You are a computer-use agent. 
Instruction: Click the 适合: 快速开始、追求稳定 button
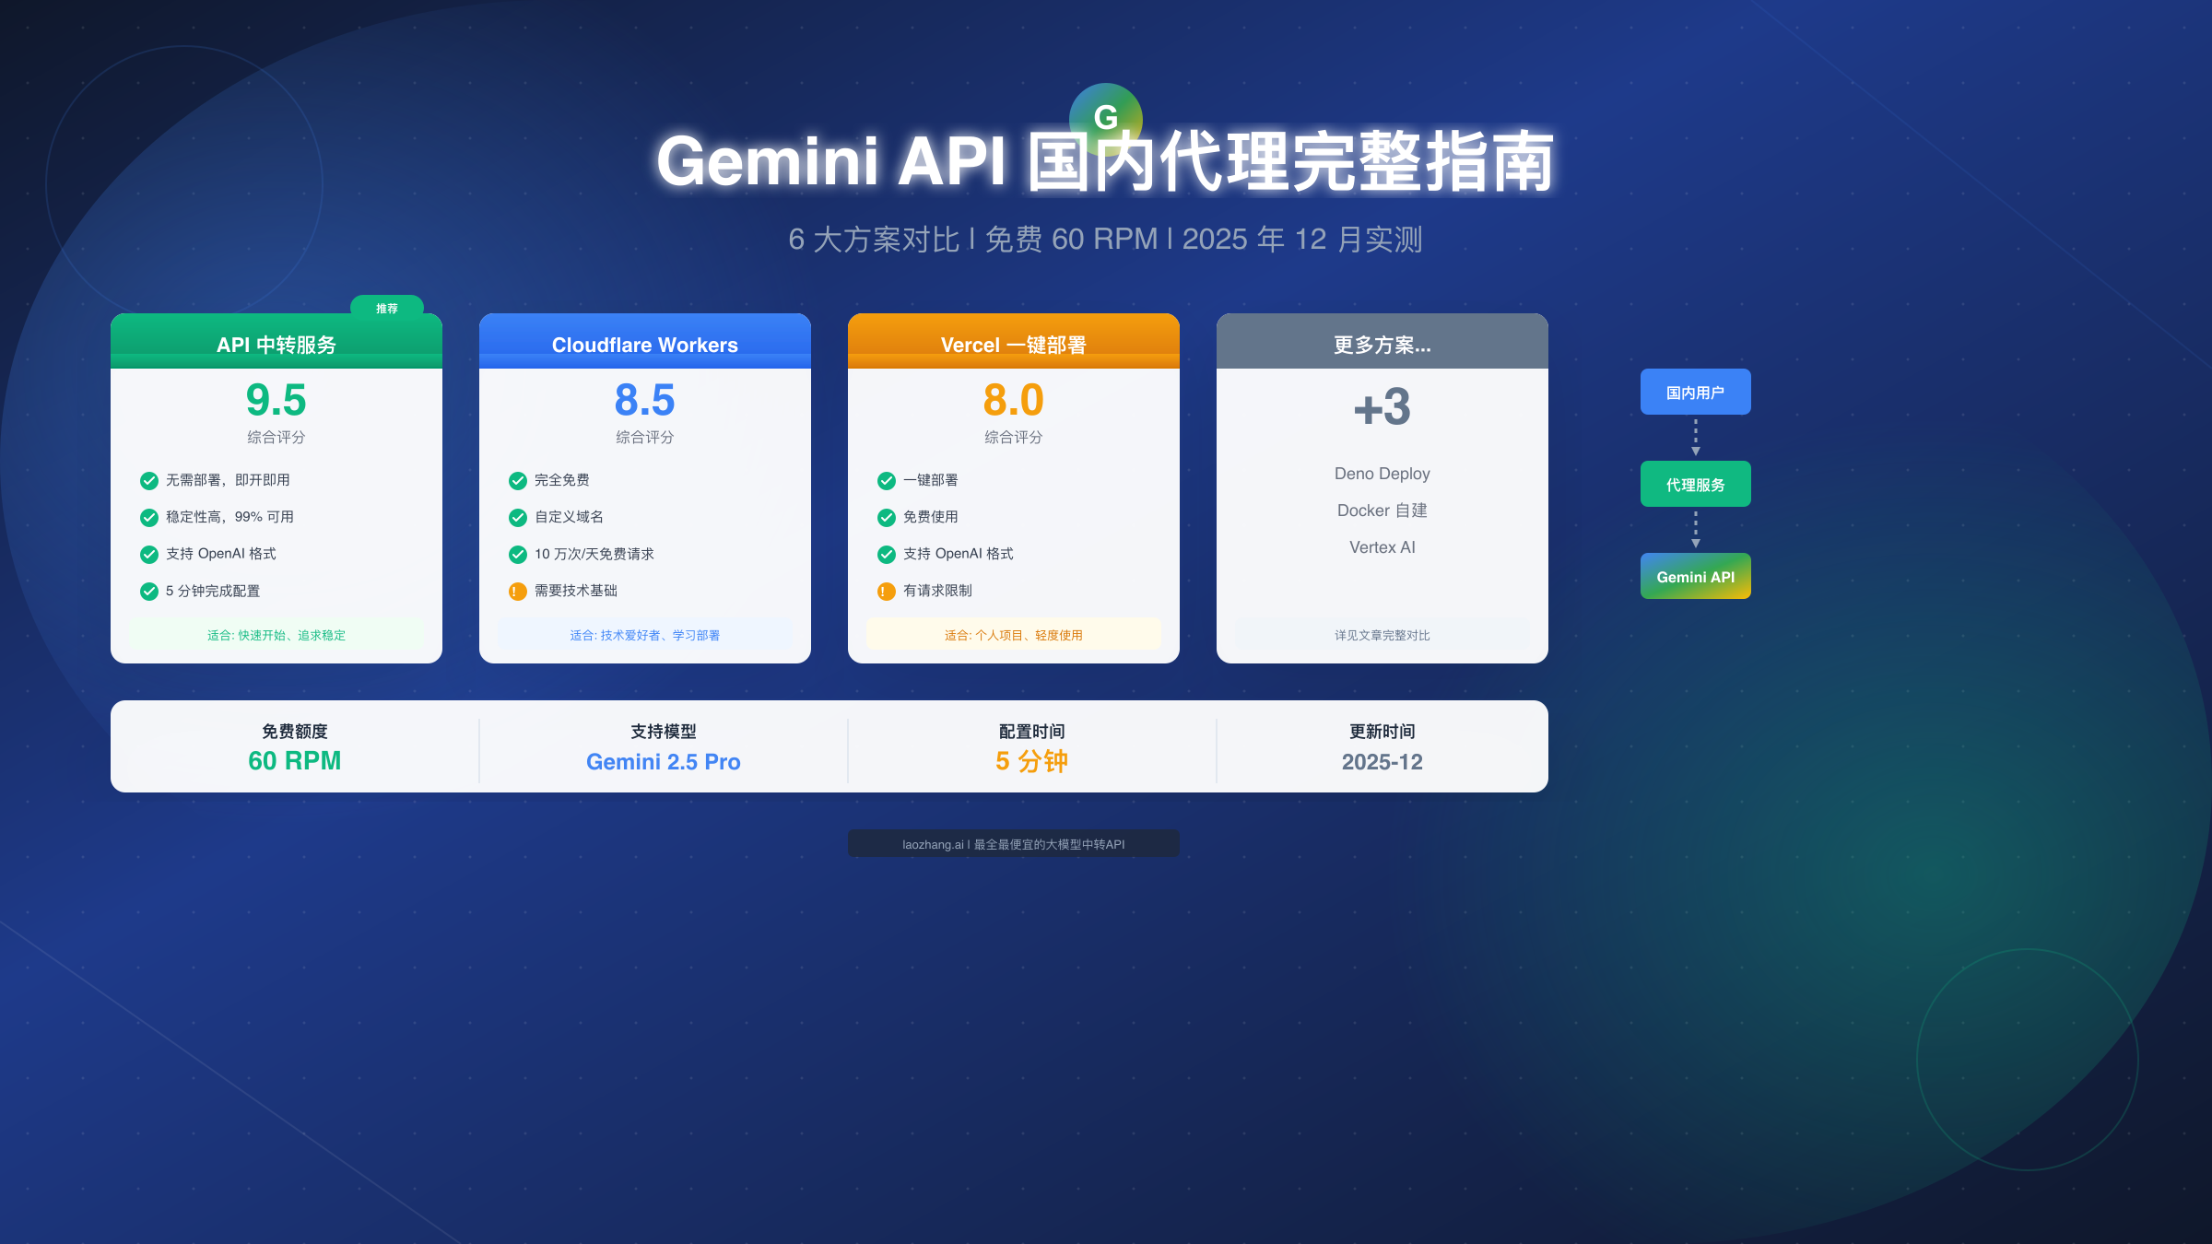[276, 634]
